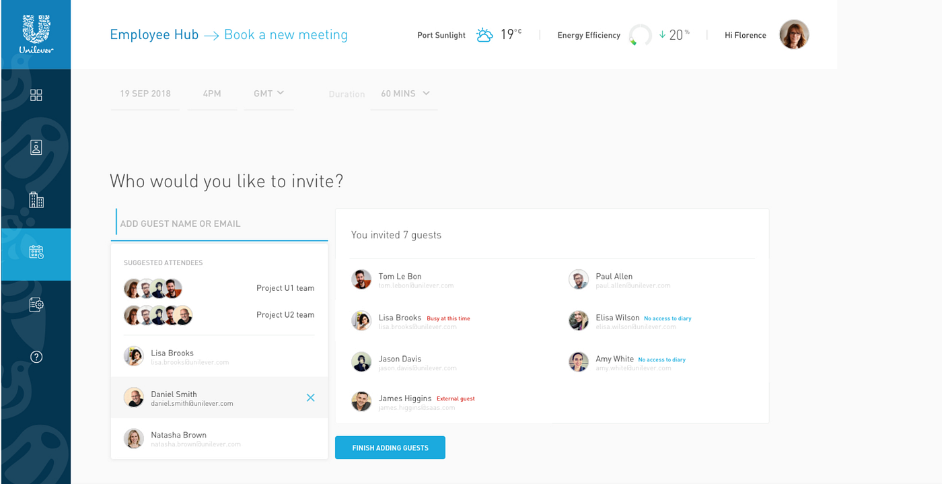Open Florence's profile avatar
The image size is (942, 484).
pos(794,34)
